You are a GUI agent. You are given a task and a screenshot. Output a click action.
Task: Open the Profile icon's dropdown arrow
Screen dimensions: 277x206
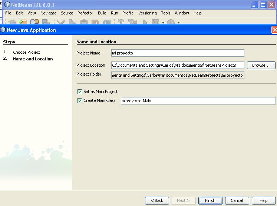[x=178, y=23]
